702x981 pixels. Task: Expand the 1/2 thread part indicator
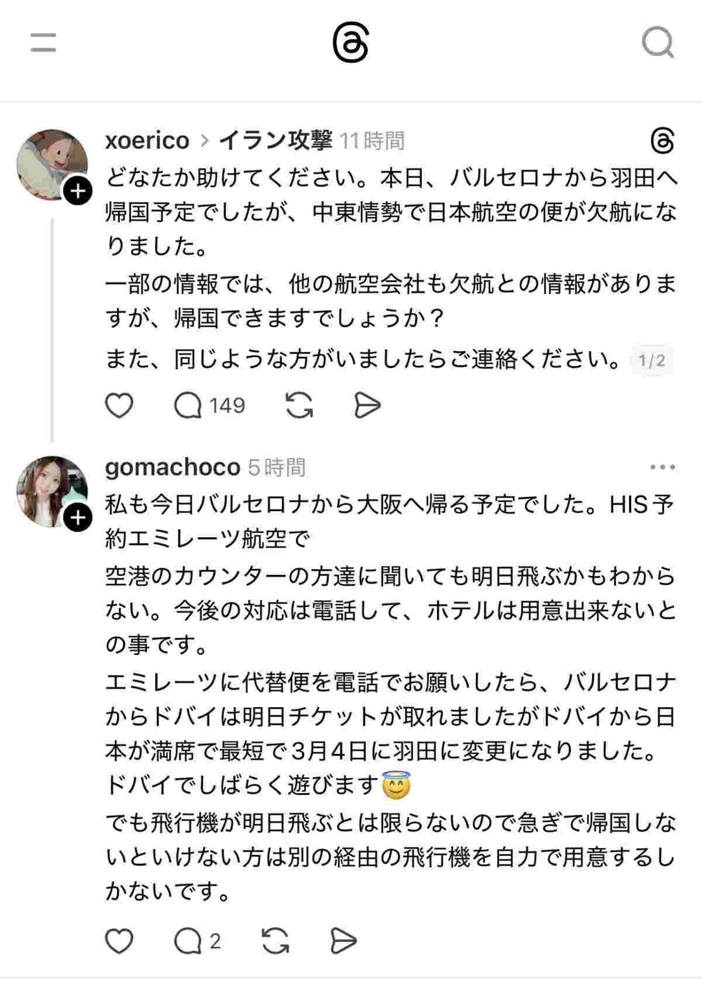point(652,360)
